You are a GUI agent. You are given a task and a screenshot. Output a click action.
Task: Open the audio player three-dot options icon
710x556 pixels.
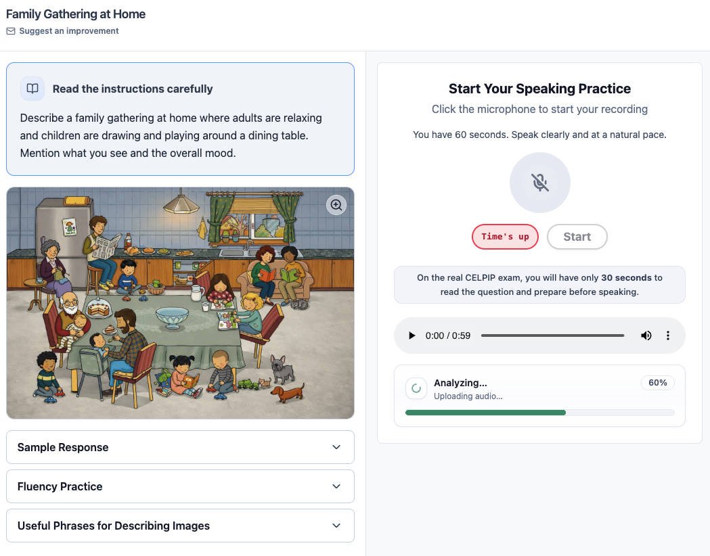coord(668,335)
